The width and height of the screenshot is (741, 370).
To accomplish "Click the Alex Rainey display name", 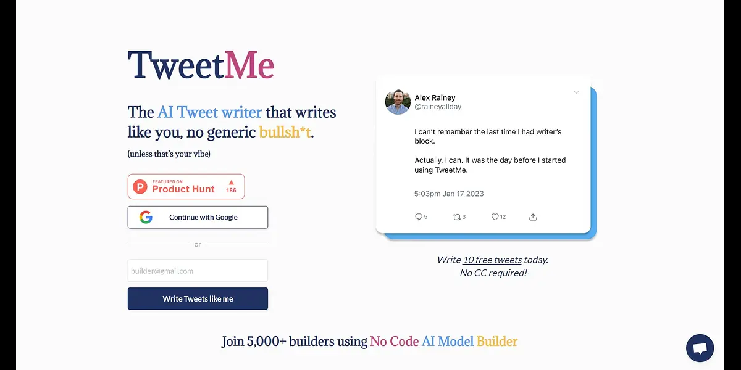I will coord(435,97).
